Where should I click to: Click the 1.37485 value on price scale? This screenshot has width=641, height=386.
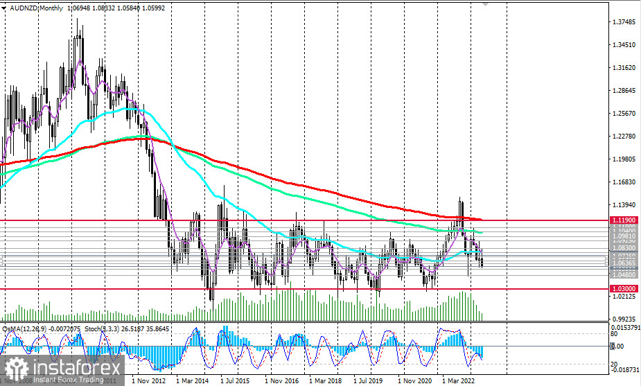click(x=622, y=22)
